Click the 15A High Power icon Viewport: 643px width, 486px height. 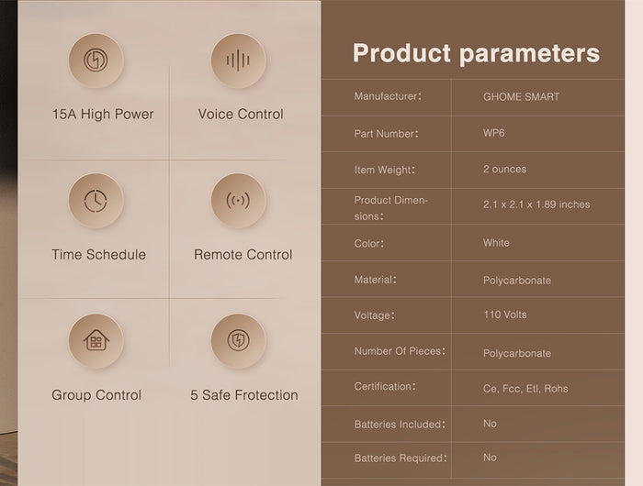coord(96,61)
